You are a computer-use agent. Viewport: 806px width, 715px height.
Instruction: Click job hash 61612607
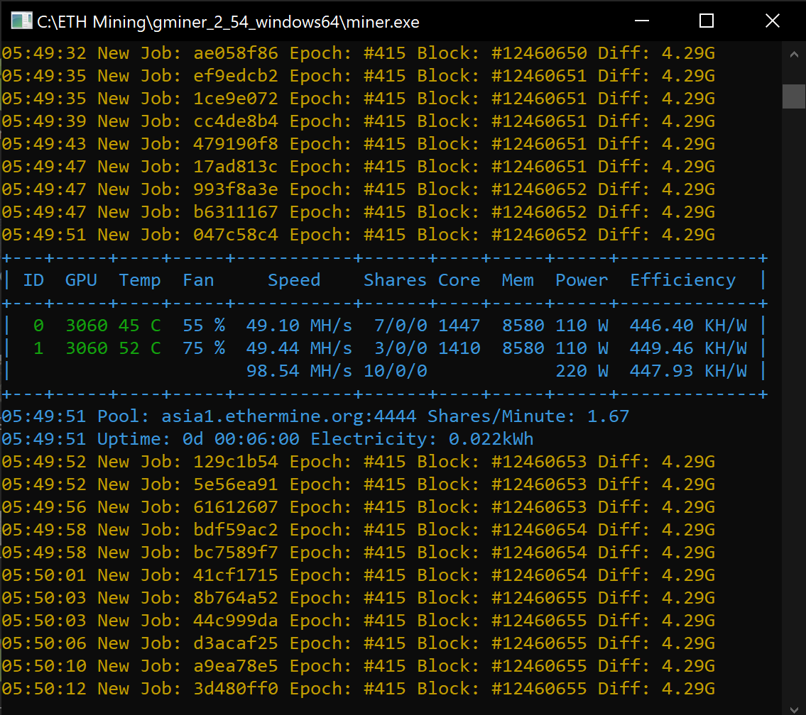tap(236, 507)
